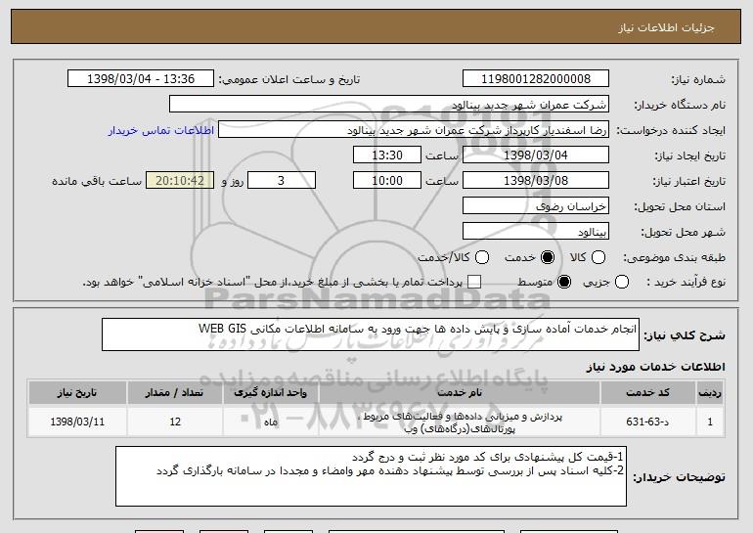Screen dimensions: 753x533
Task: Open the اطلاعات تماس خریدار link
Action: (x=161, y=130)
